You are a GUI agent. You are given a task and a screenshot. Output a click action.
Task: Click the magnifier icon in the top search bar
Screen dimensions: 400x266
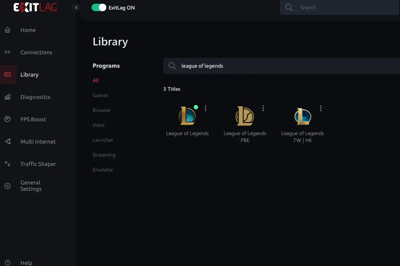[289, 7]
